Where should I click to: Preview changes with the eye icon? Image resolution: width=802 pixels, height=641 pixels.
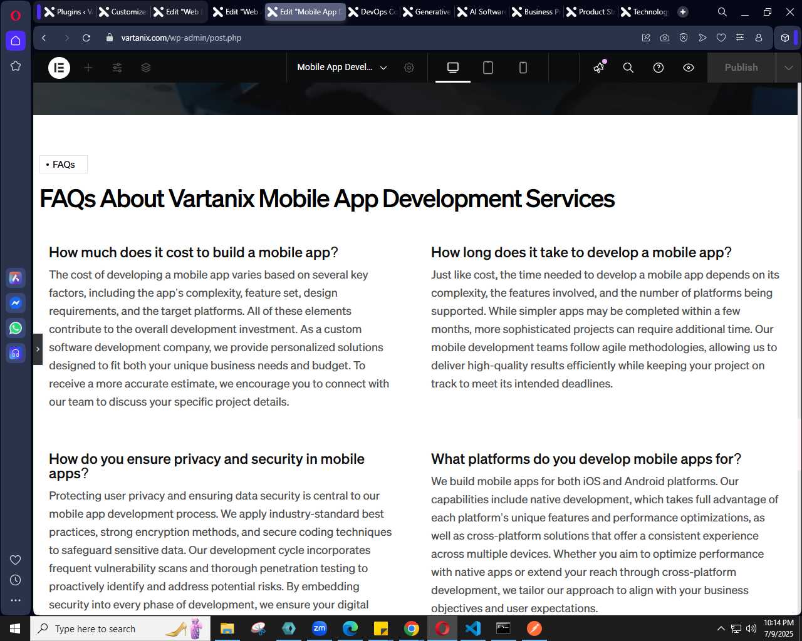click(689, 68)
